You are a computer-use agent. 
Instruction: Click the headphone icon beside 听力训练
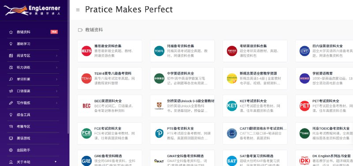11,68
